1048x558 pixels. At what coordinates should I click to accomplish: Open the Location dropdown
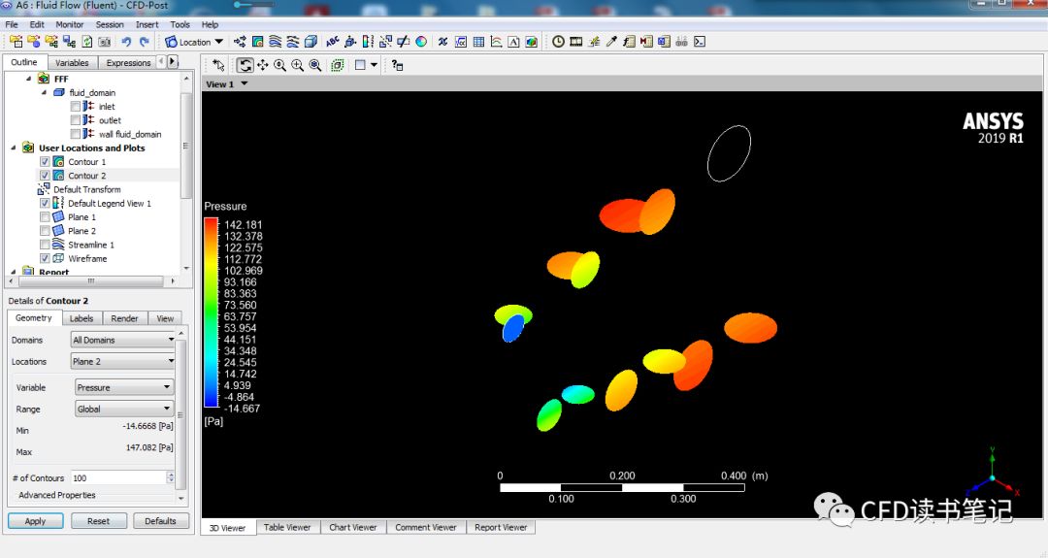[x=194, y=42]
